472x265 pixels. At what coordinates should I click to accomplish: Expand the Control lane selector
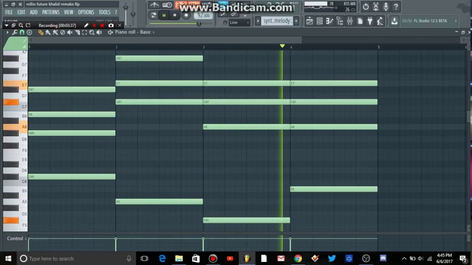[25, 239]
